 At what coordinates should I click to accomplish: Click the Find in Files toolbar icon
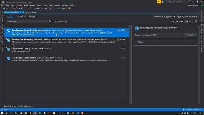tap(69, 8)
